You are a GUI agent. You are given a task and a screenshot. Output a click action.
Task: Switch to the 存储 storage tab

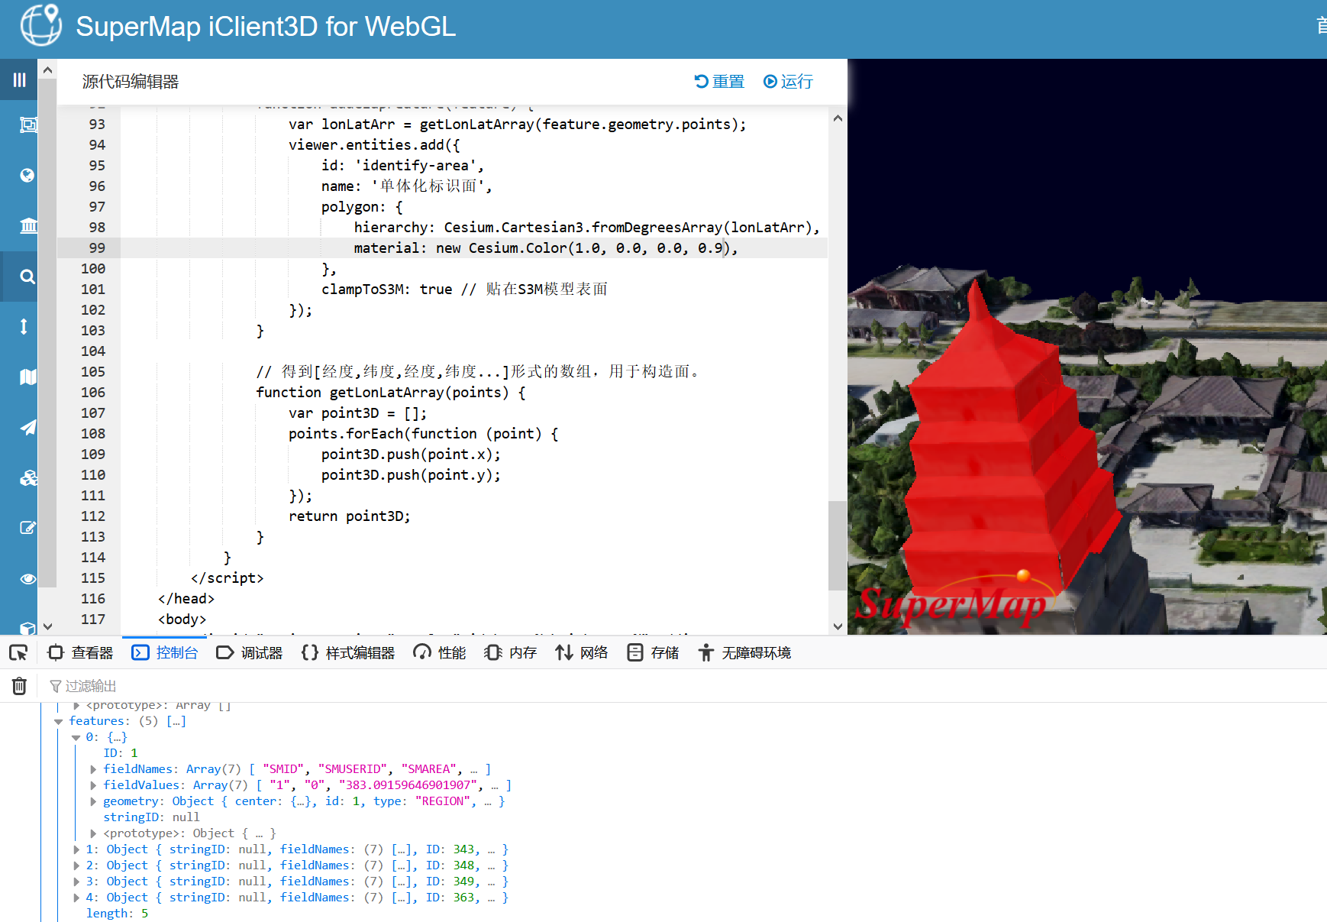coord(653,653)
